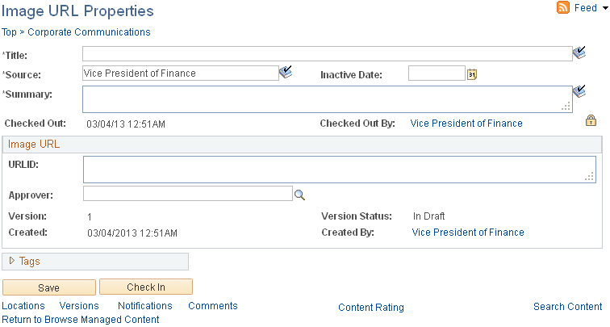Go to Notifications link
The image size is (610, 327).
pos(145,306)
